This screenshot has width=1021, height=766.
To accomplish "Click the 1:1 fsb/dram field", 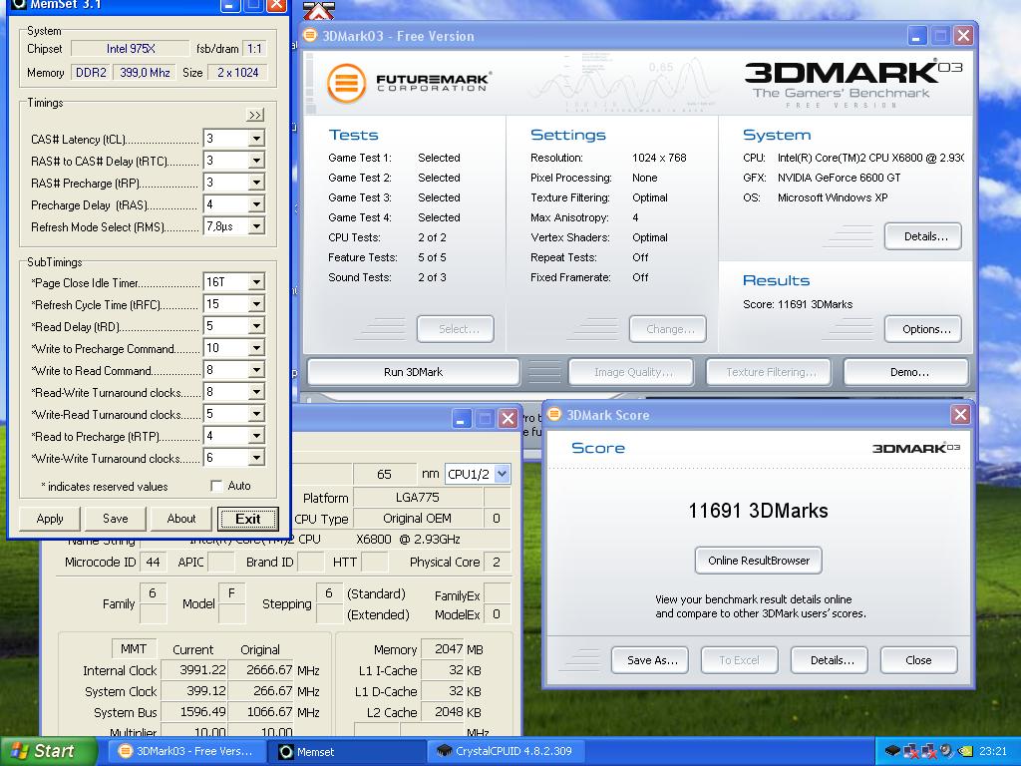I will coord(254,48).
